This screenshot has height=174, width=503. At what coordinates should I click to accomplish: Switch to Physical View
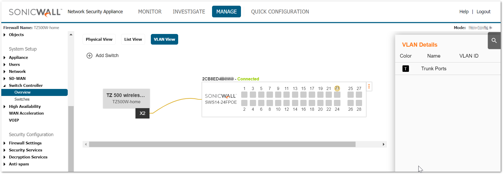coord(99,39)
